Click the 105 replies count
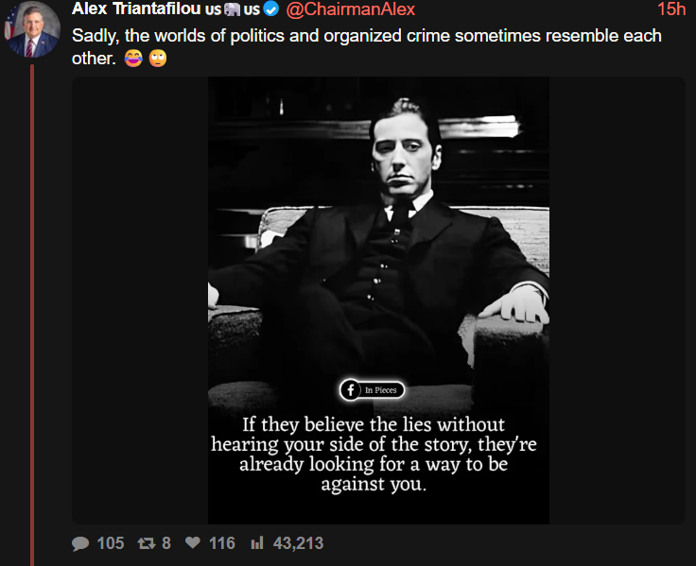Viewport: 696px width, 566px height. [110, 543]
